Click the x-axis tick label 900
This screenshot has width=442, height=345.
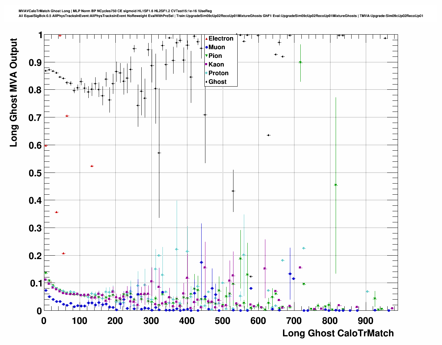[365, 321]
